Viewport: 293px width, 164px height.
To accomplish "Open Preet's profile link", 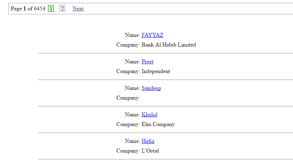I will 147,62.
